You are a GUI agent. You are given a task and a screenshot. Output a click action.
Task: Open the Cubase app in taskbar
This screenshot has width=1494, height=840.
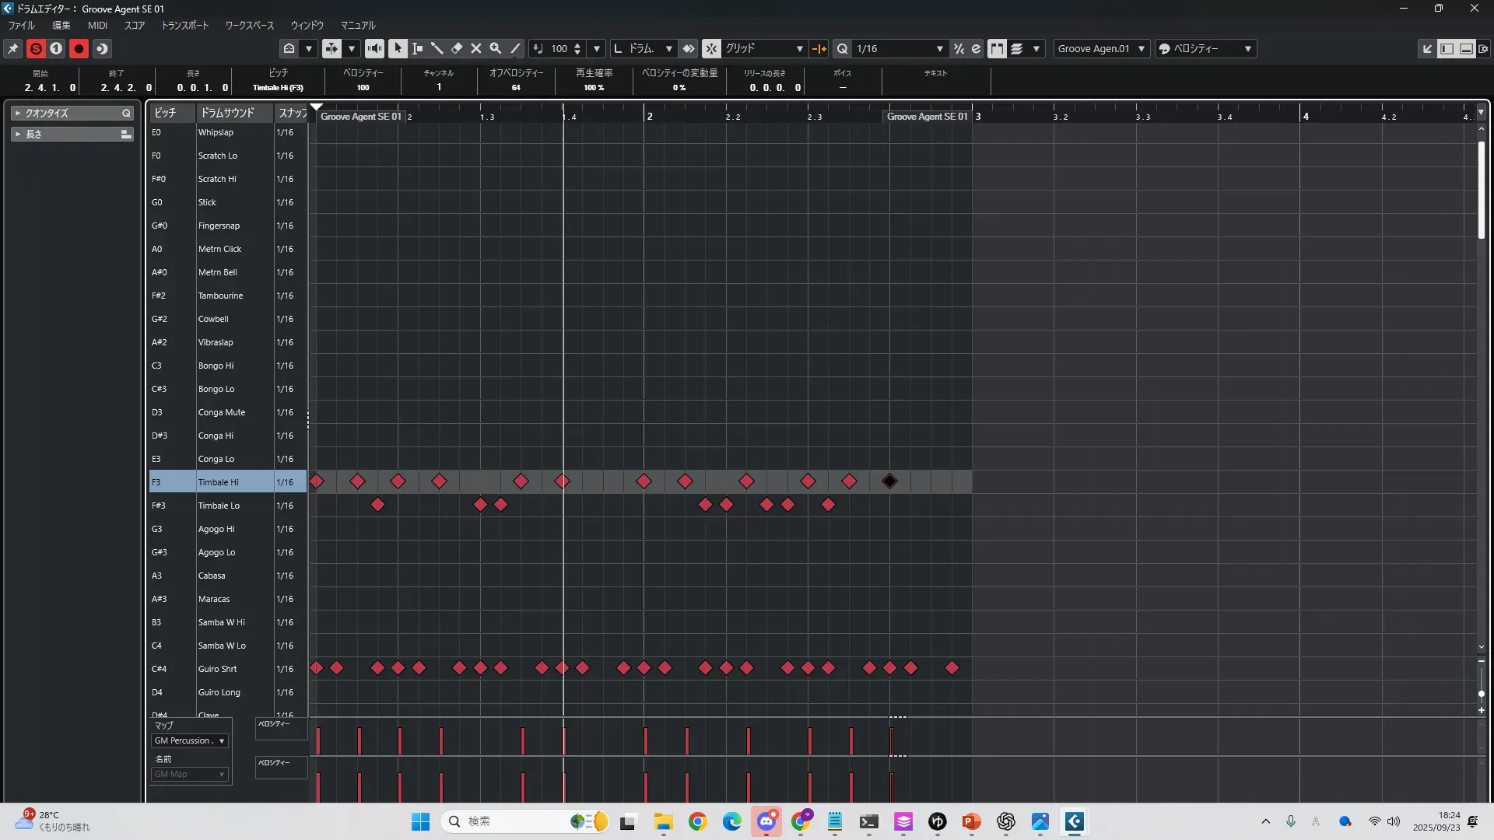pos(1074,821)
